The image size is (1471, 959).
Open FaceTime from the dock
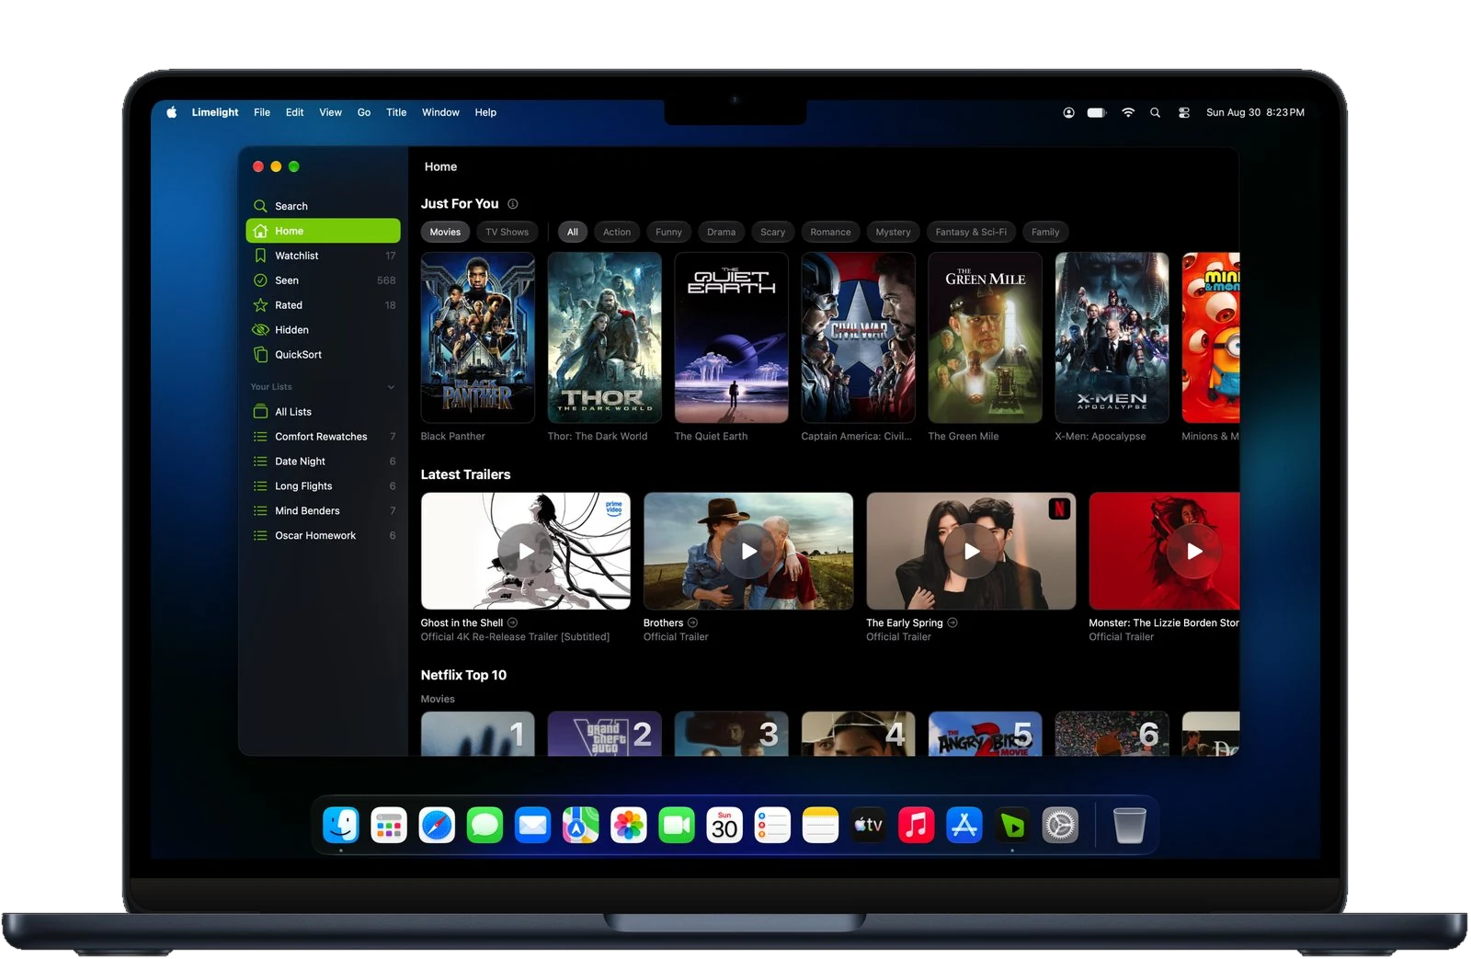pos(677,825)
